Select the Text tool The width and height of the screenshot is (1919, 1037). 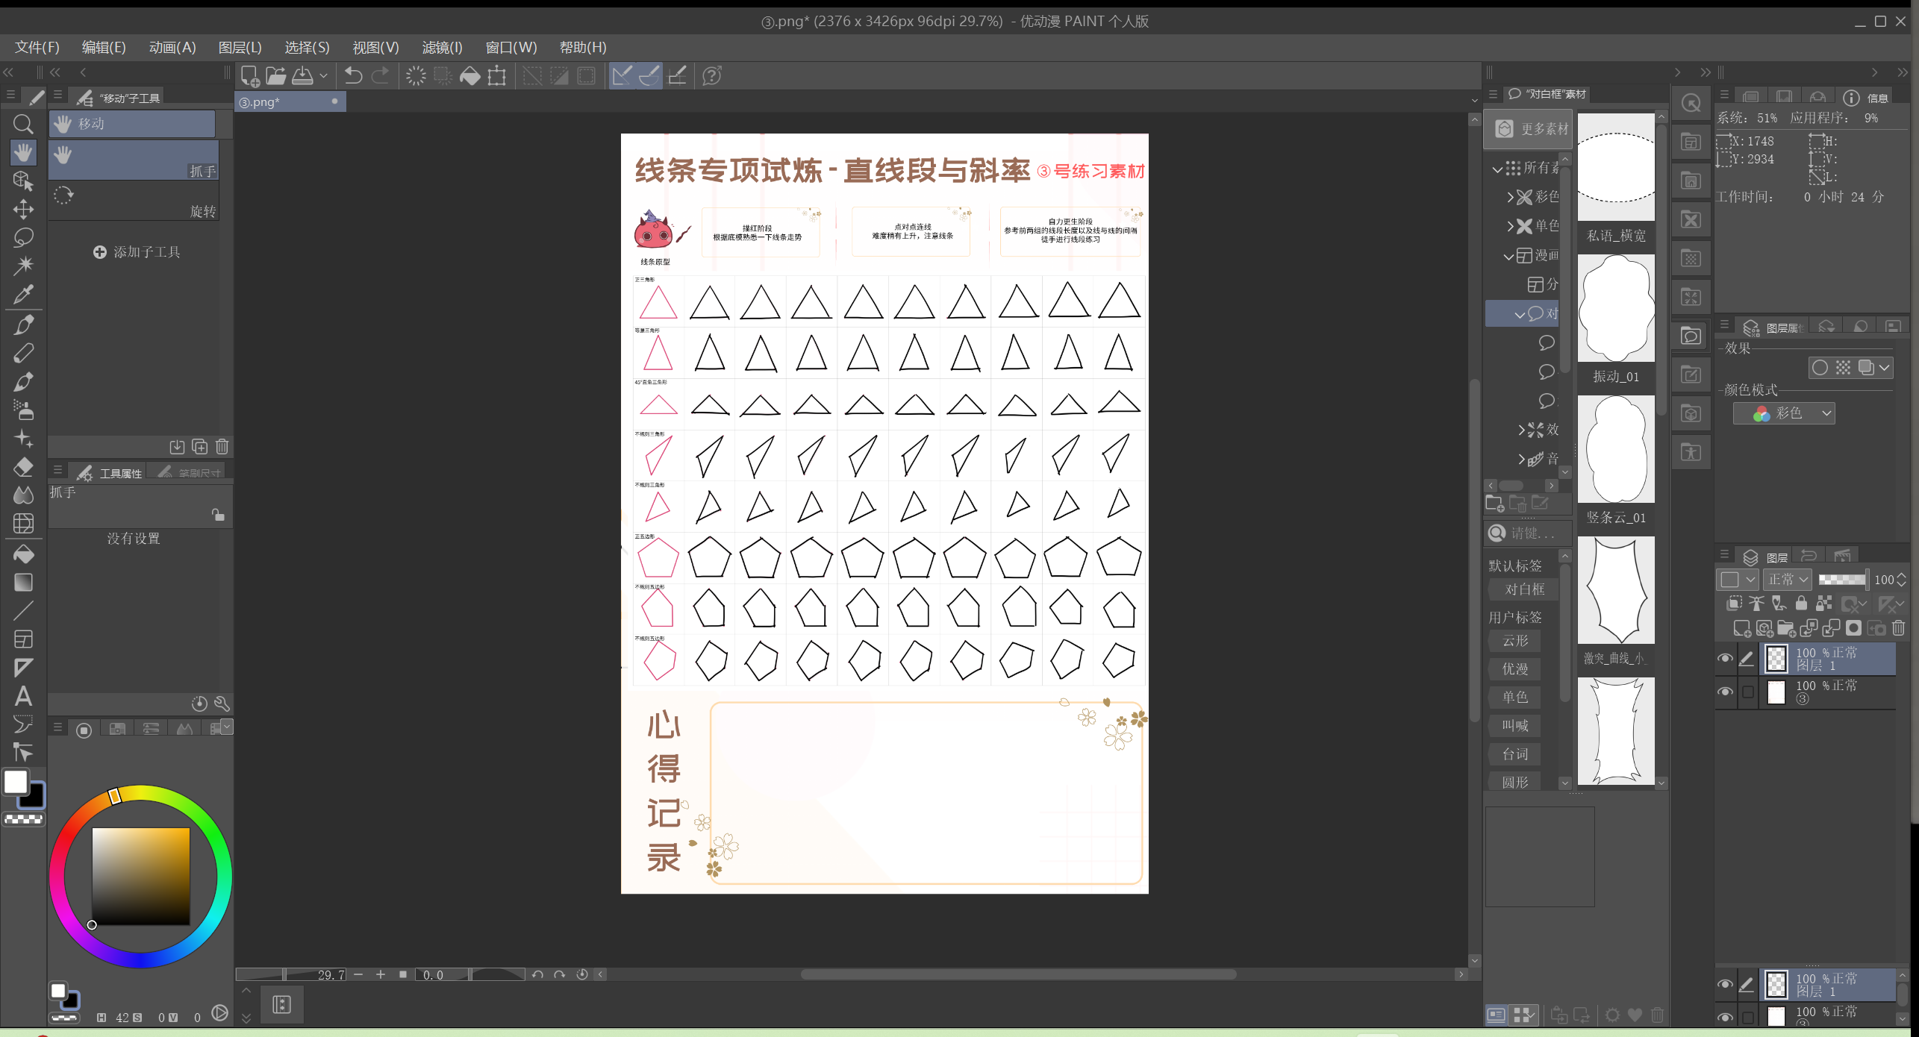pos(23,696)
